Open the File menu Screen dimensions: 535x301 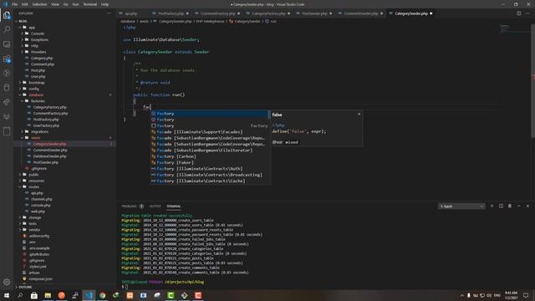tap(15, 4)
